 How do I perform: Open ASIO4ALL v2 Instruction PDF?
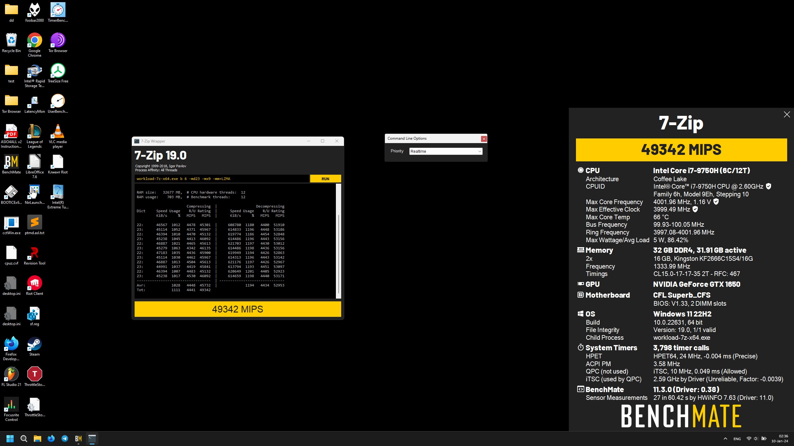[x=11, y=136]
